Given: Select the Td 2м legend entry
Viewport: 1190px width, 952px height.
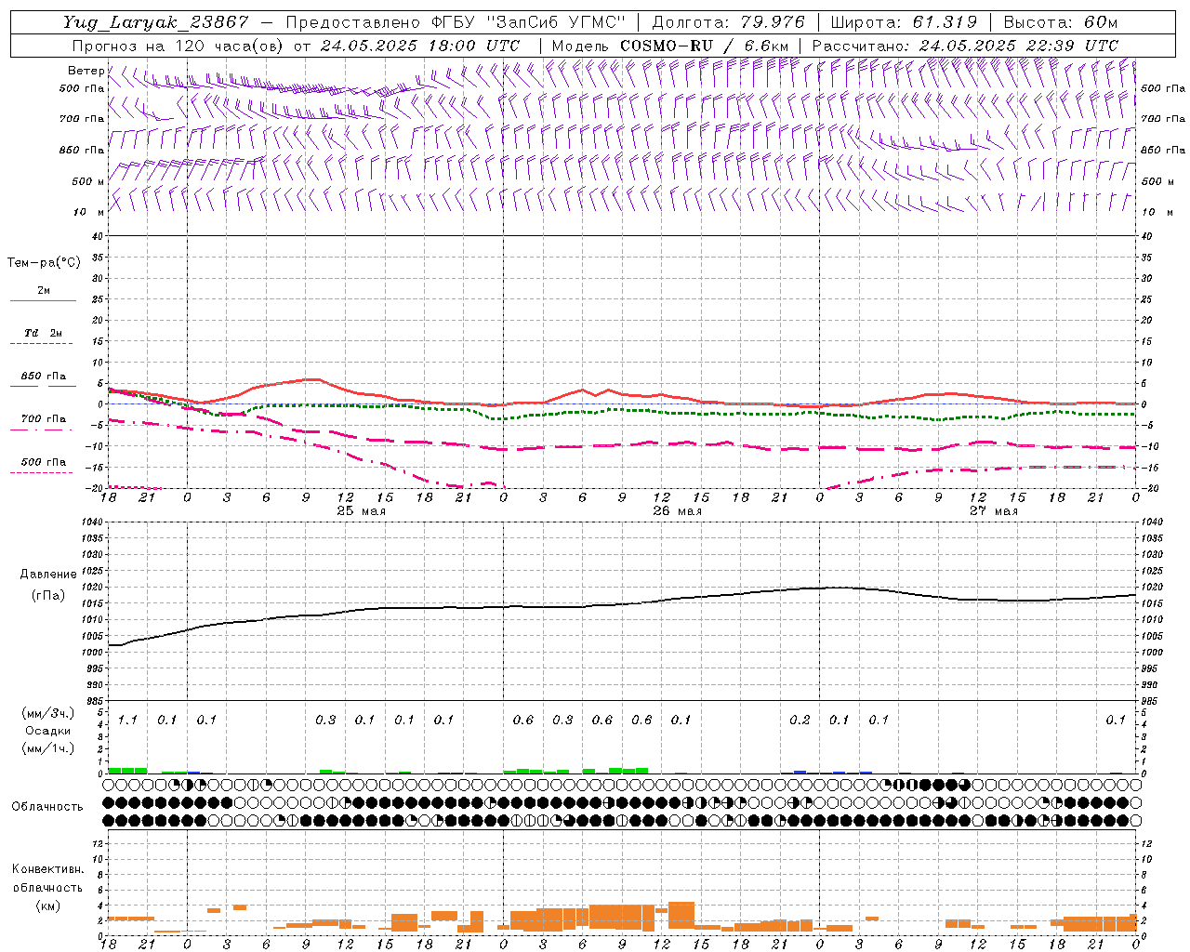Looking at the screenshot, I should point(43,333).
